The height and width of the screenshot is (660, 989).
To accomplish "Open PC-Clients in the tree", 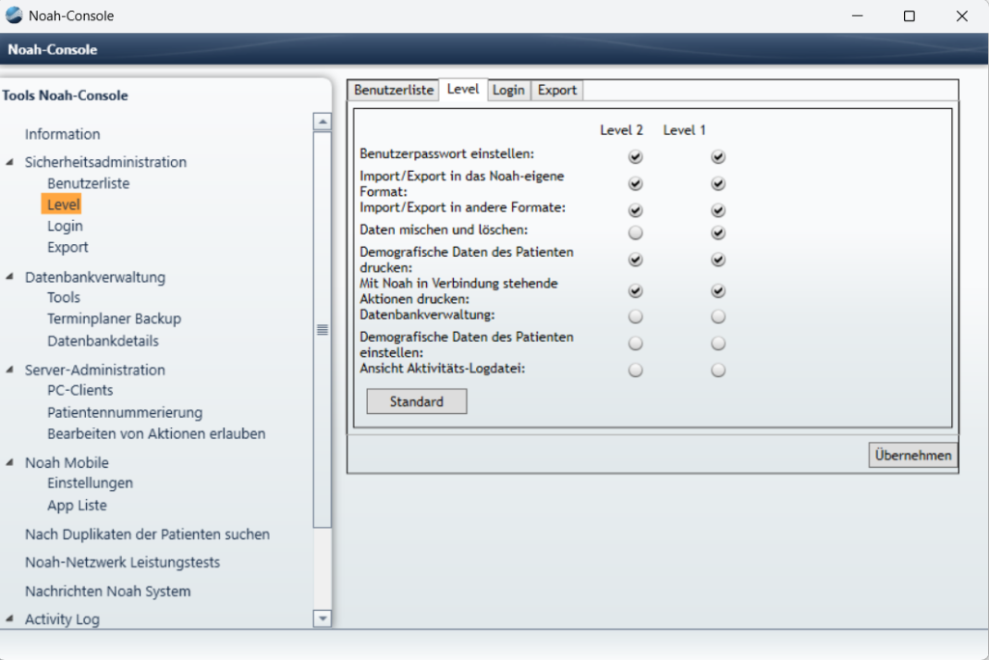I will (80, 390).
